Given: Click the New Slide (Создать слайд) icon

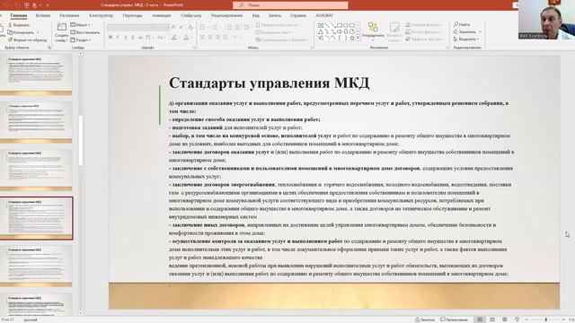Looking at the screenshot, I should pyautogui.click(x=62, y=27).
